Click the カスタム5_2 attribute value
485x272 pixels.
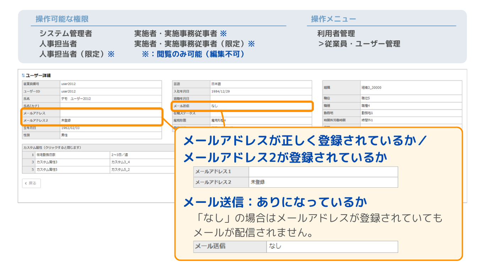point(120,170)
